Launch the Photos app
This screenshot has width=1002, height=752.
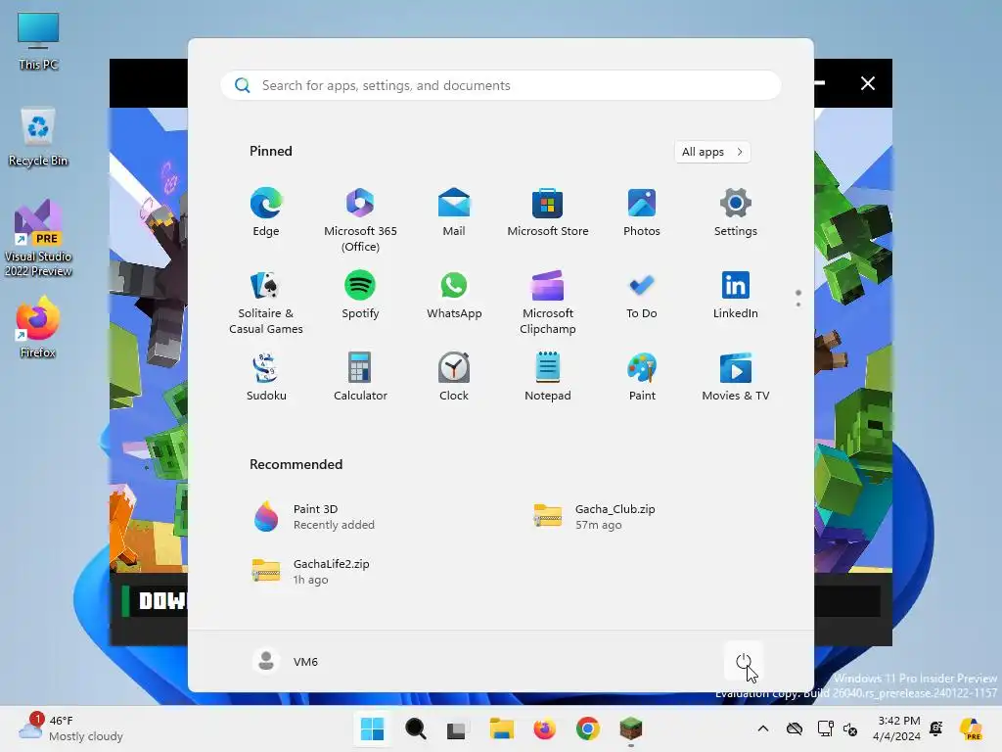click(642, 212)
